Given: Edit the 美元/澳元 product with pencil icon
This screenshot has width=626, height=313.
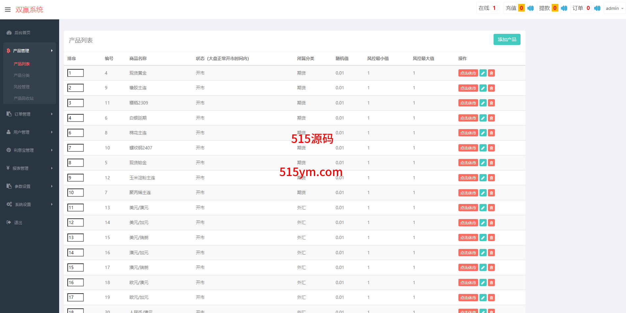Looking at the screenshot, I should pyautogui.click(x=483, y=208).
